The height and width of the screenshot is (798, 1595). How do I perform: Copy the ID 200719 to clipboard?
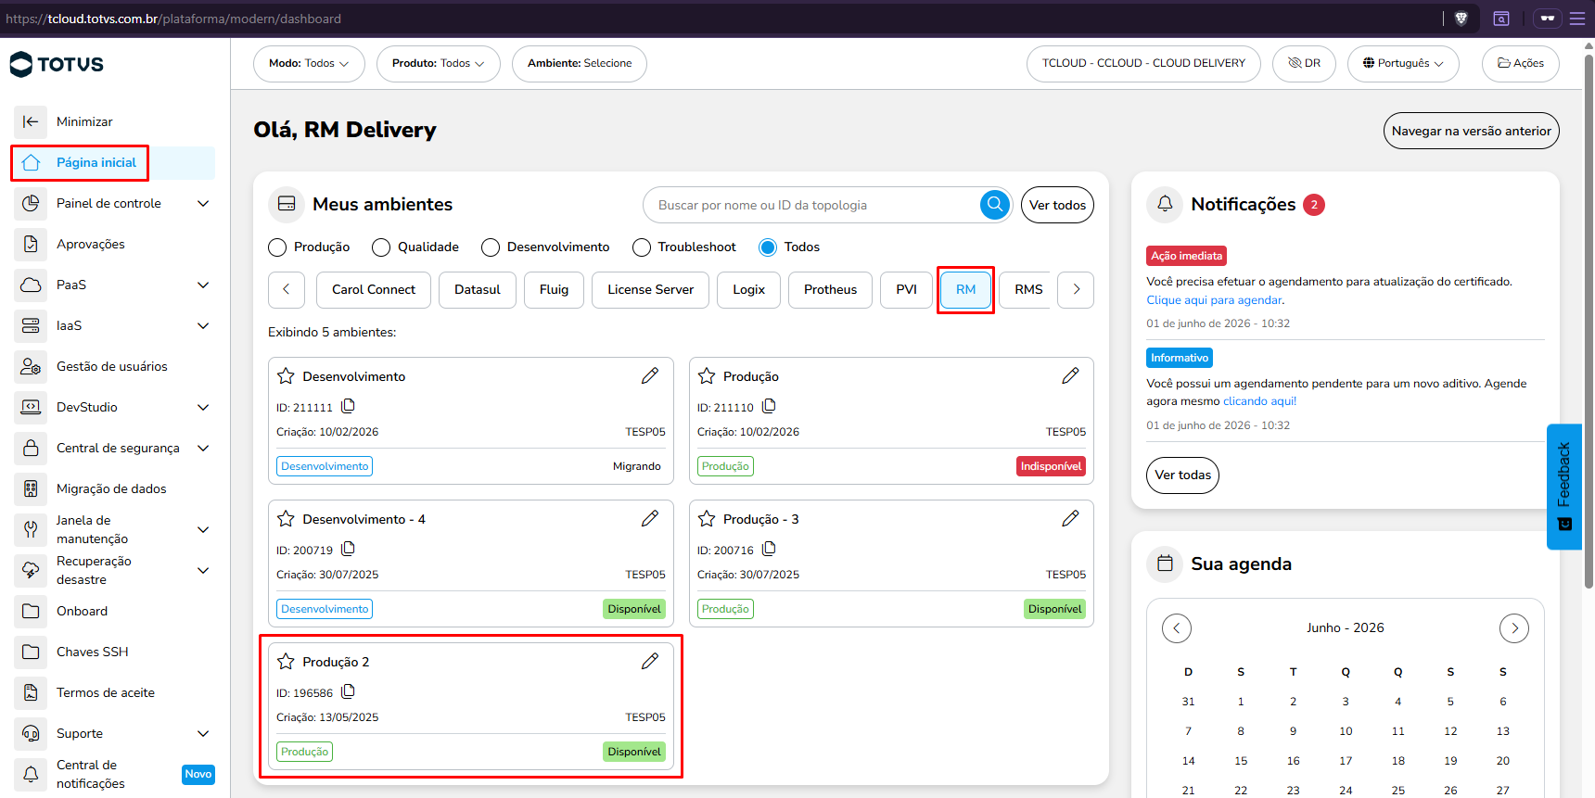pyautogui.click(x=349, y=549)
